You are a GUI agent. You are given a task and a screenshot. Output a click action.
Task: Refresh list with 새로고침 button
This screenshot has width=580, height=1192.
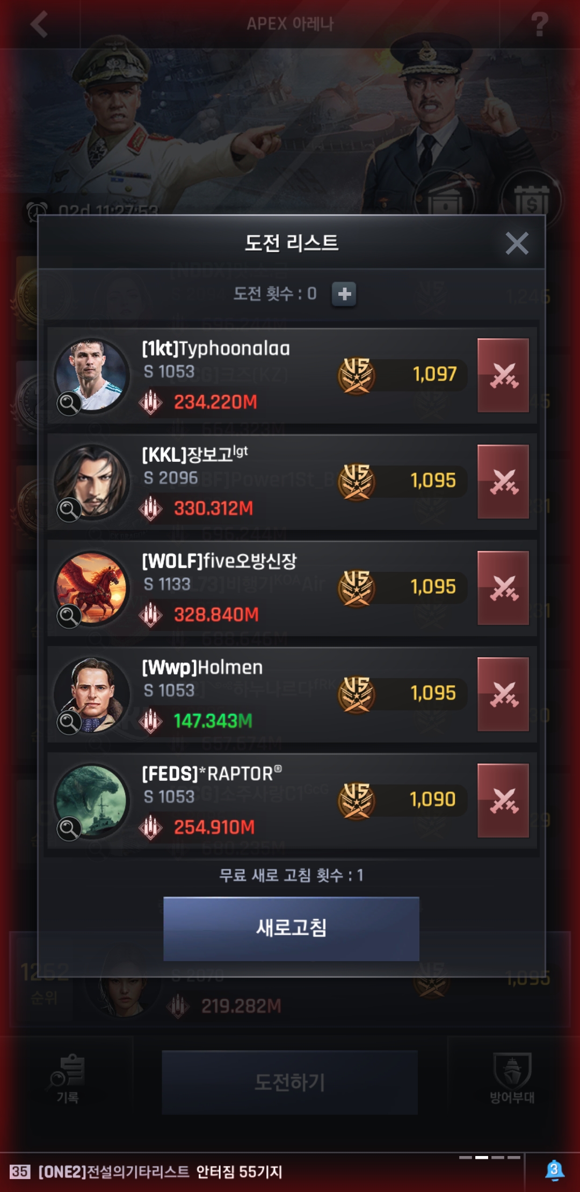click(291, 928)
